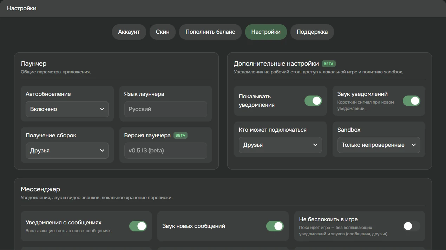Click the Язык лаунчера field Русский
The width and height of the screenshot is (446, 250).
point(166,109)
